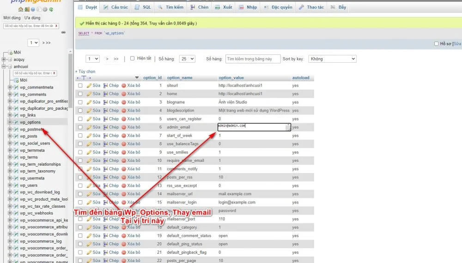Click the green checkmark success icon
This screenshot has height=263, width=462.
click(82, 23)
